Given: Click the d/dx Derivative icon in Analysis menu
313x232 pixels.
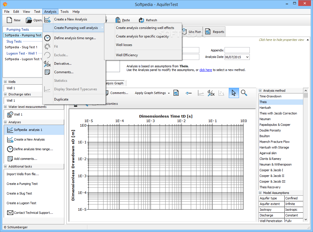Looking at the screenshot, I should (47, 64).
